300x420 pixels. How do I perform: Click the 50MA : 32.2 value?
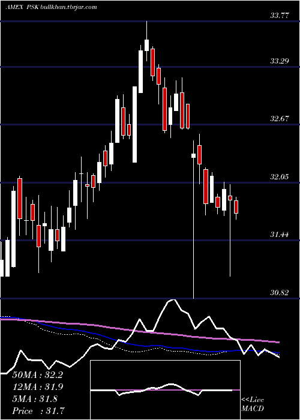coord(37,375)
